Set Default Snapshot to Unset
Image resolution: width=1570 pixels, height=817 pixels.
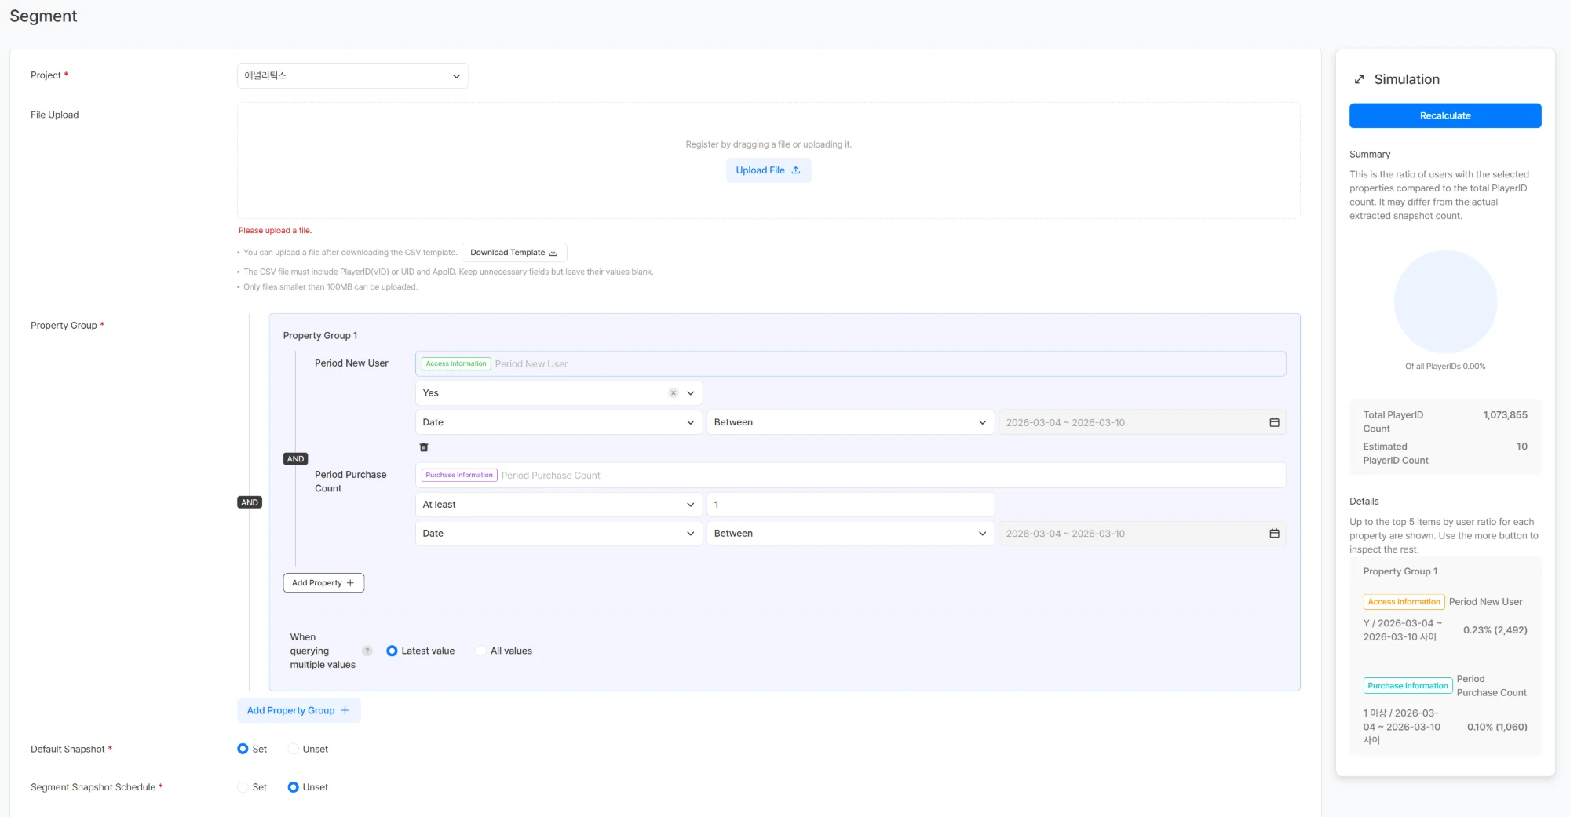(293, 750)
